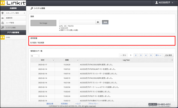This screenshot has width=178, height=108.
Task: Click the user management people icon
Action: point(3,23)
